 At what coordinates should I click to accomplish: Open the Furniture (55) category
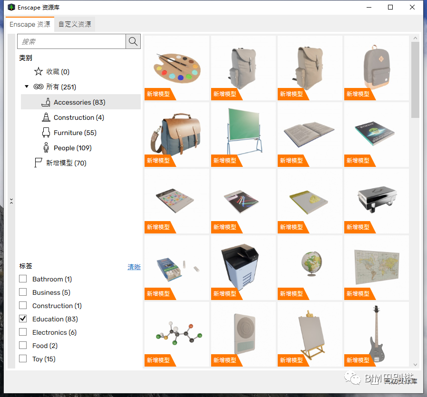pos(75,133)
